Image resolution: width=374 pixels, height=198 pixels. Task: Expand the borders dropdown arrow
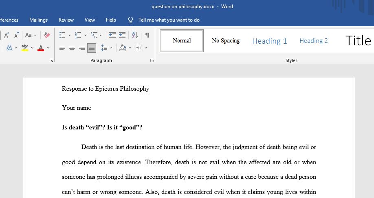pyautogui.click(x=146, y=48)
